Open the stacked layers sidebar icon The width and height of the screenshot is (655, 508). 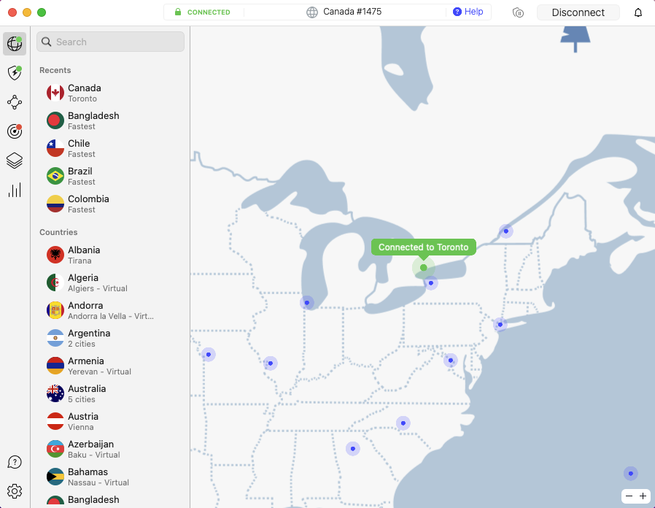tap(15, 161)
